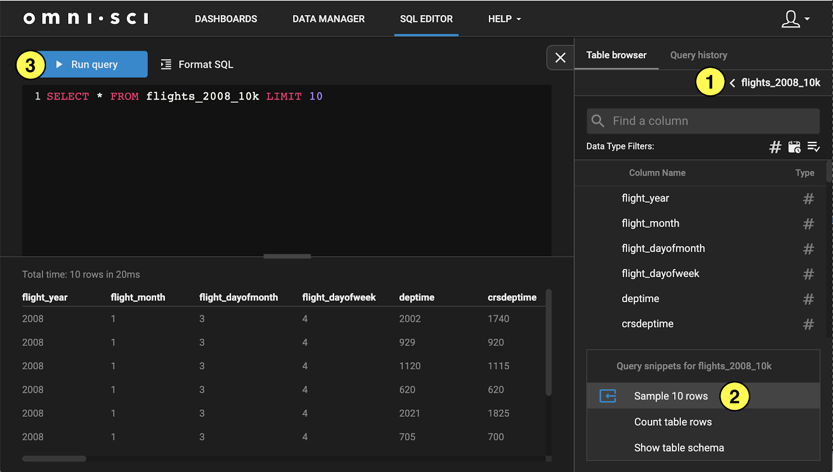Viewport: 833px width, 472px height.
Task: Select crsdeptime in the column list
Action: [x=648, y=324]
